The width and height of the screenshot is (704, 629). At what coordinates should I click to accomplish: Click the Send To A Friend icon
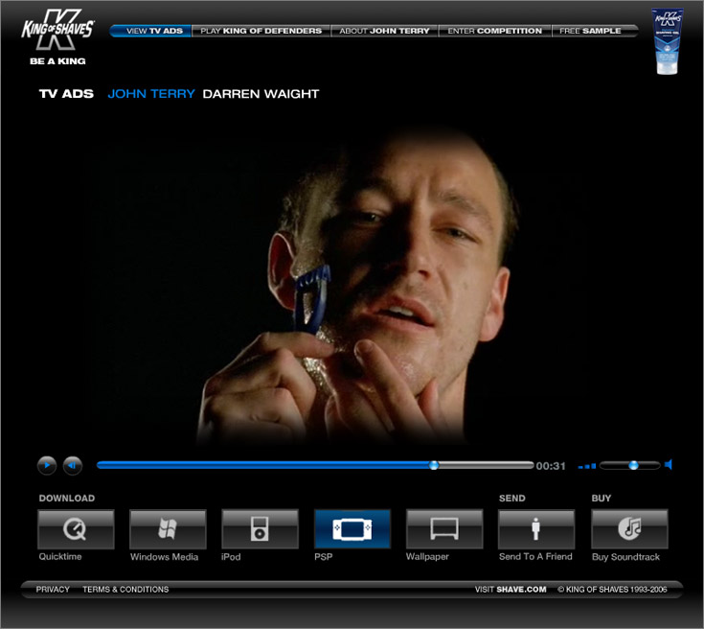(535, 528)
